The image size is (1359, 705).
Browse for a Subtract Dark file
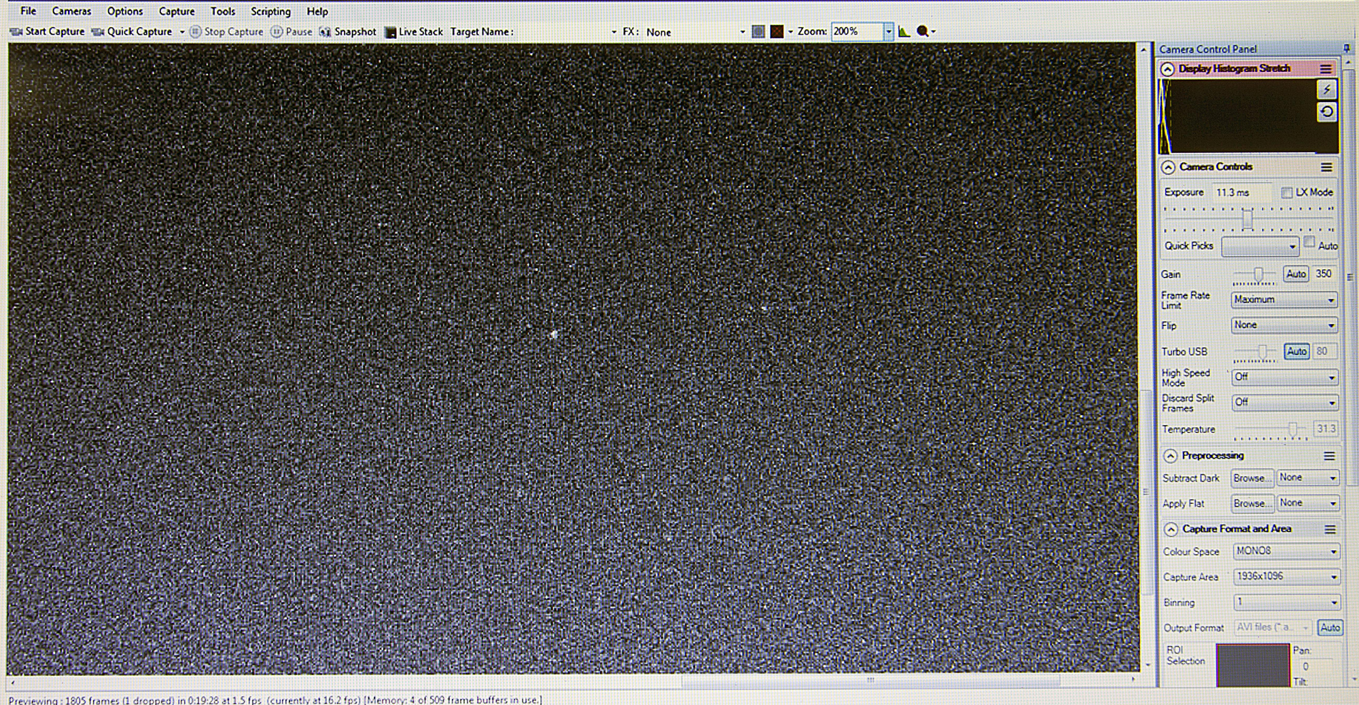click(x=1251, y=478)
